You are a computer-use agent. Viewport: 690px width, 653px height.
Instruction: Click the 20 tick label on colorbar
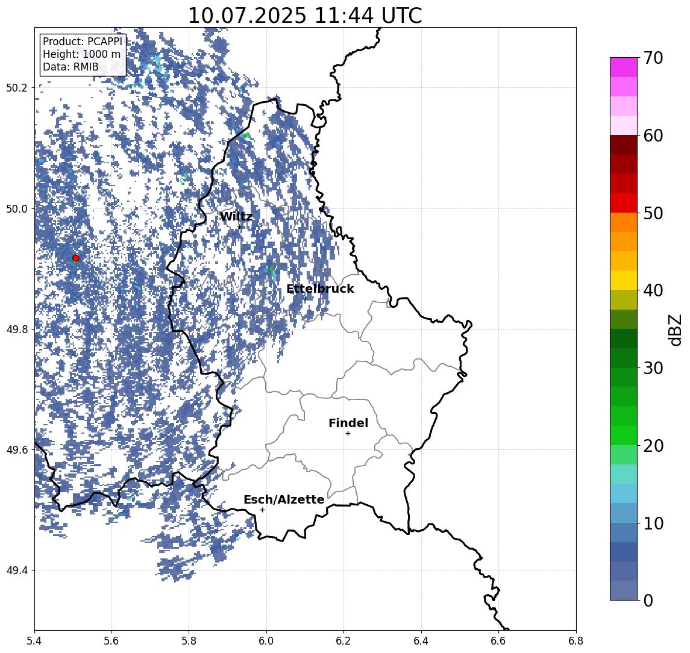tap(653, 445)
